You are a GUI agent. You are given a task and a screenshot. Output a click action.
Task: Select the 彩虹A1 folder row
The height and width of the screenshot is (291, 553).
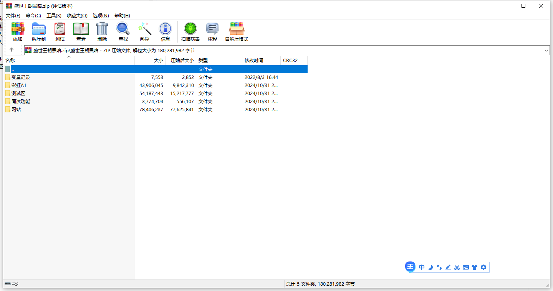coord(19,85)
